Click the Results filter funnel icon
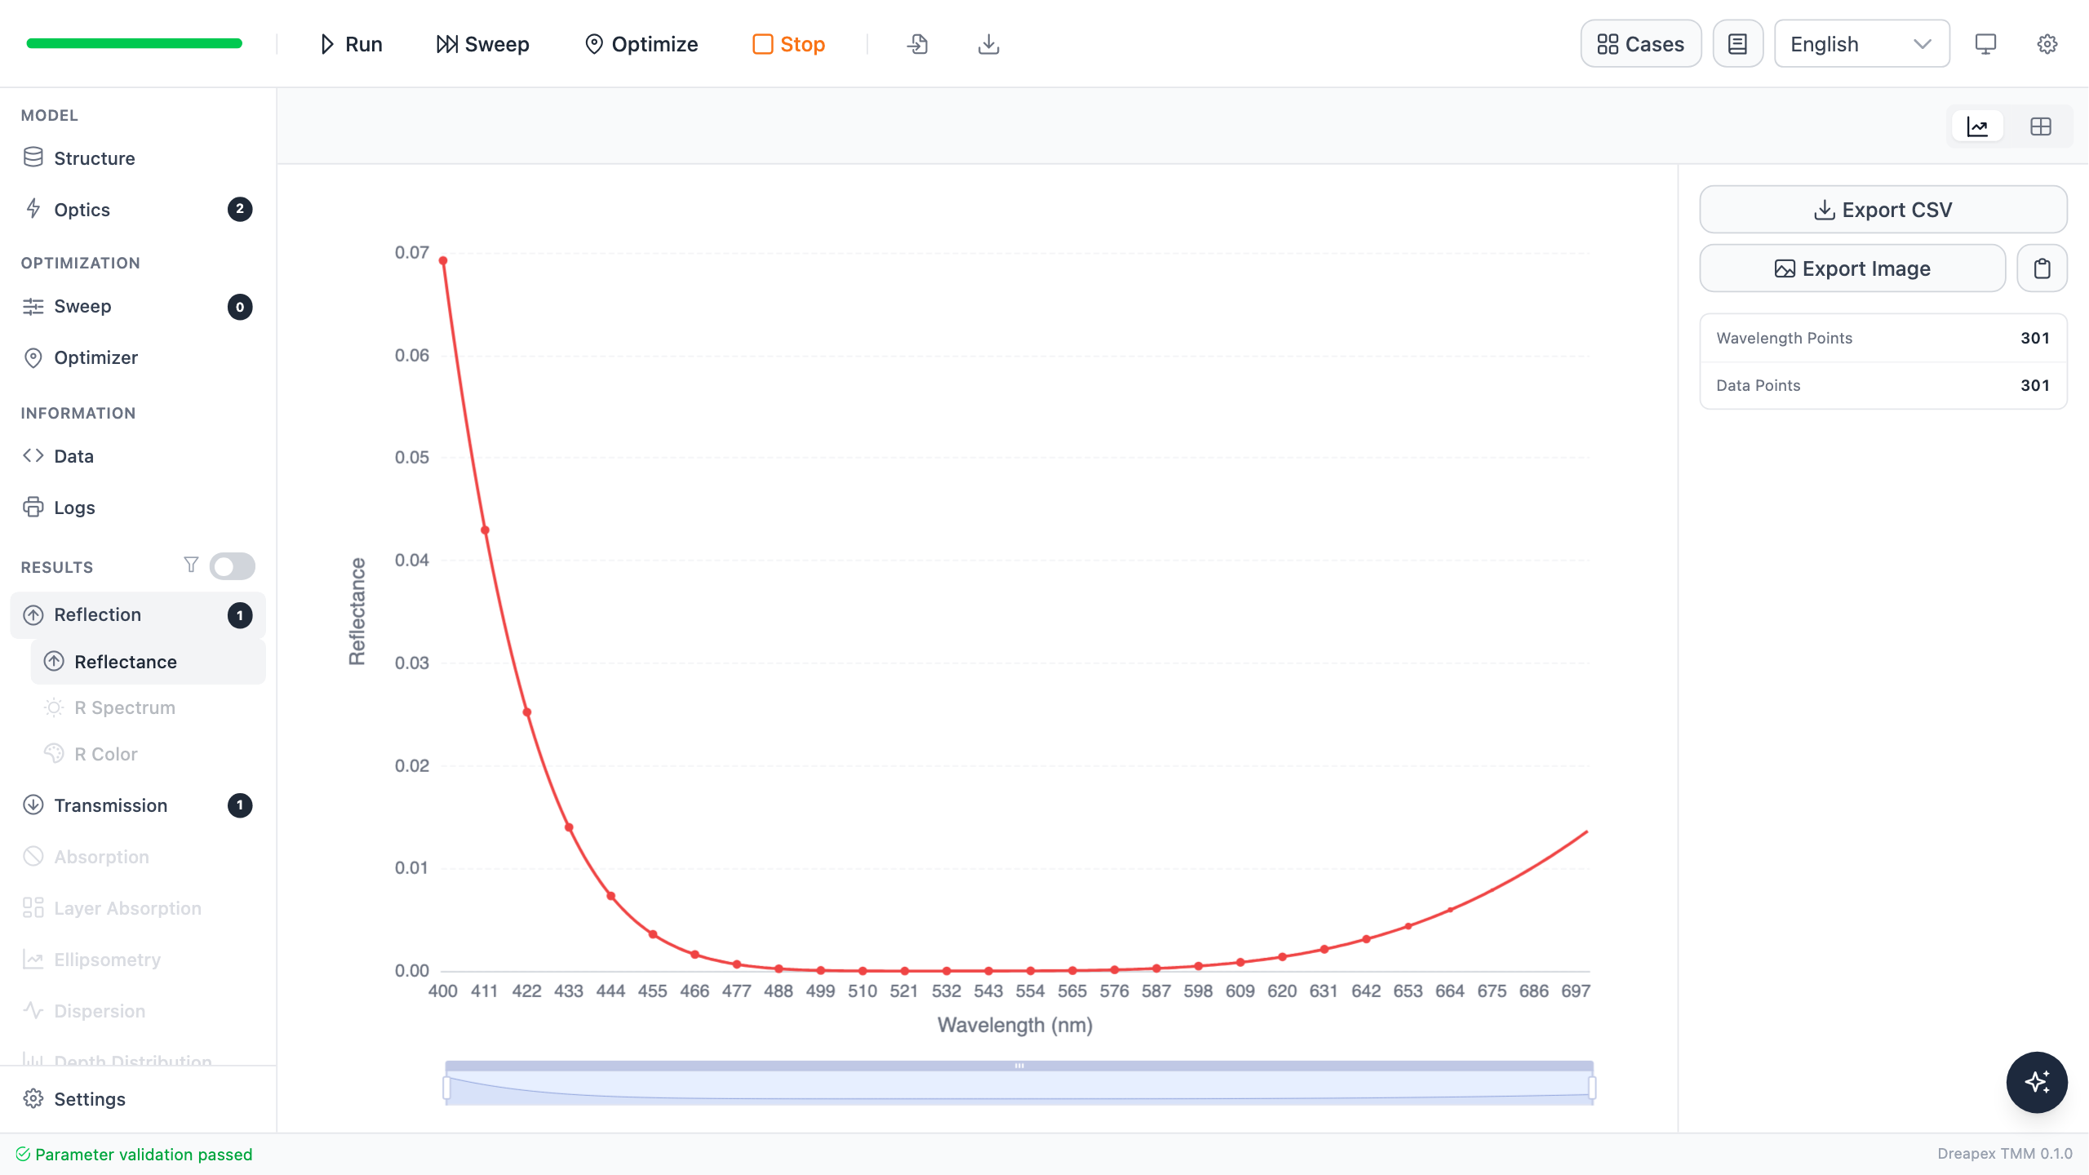The width and height of the screenshot is (2089, 1175). (x=191, y=565)
